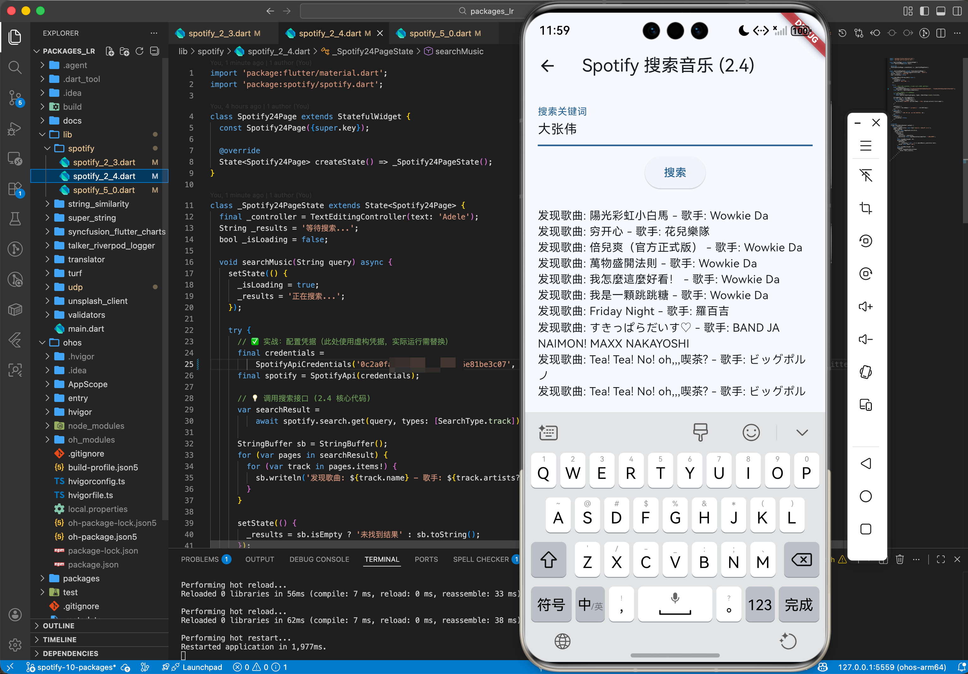Expand the string_similarity folder

pyautogui.click(x=98, y=204)
